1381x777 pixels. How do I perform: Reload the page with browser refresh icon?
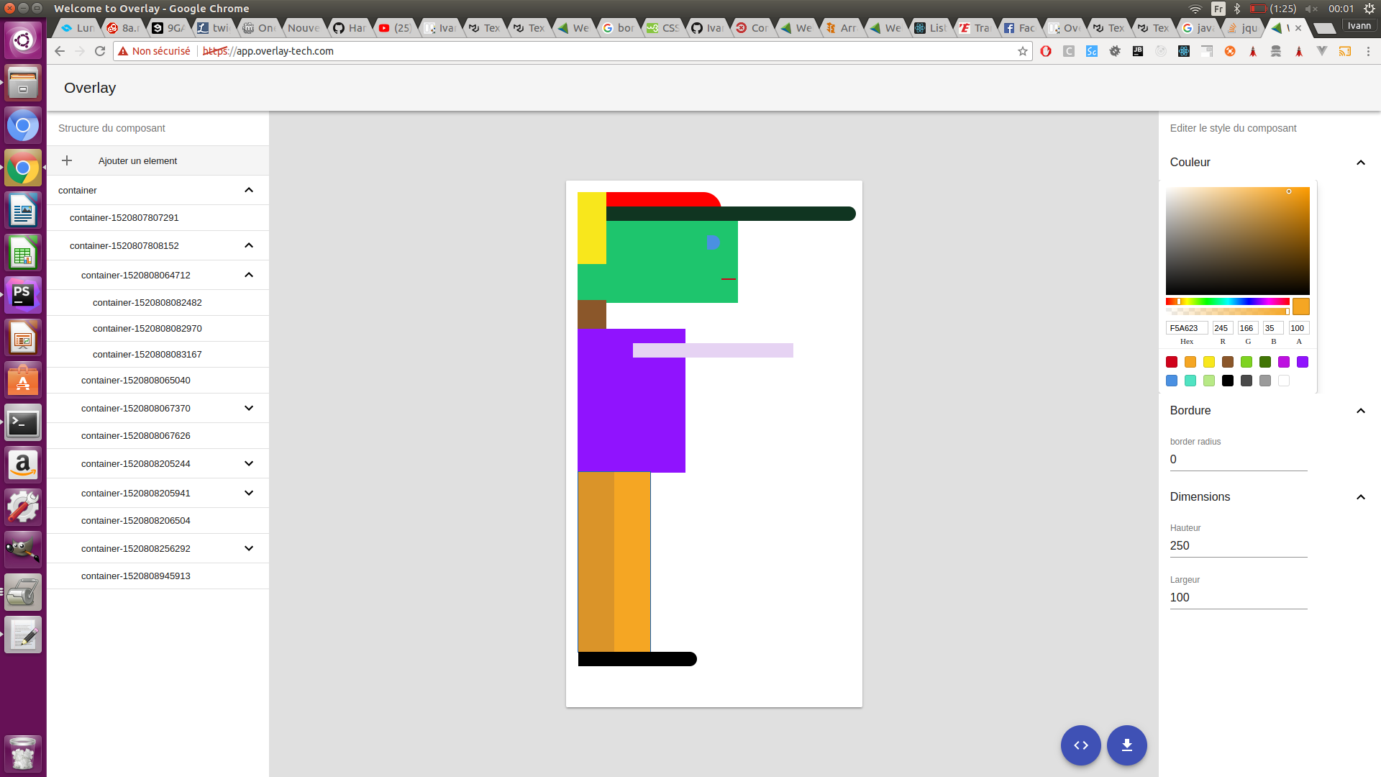coord(100,51)
